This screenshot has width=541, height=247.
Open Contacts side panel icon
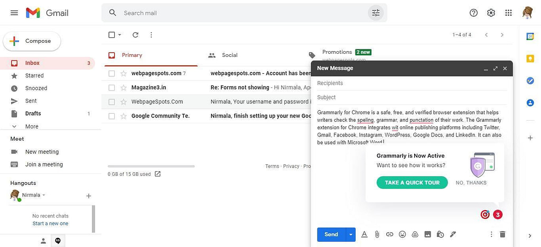530,103
